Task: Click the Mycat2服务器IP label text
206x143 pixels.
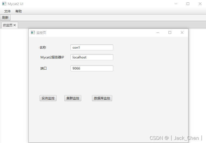Action: [x=52, y=57]
